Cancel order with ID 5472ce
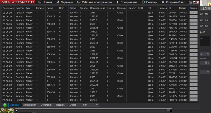This screenshot has height=113, width=211. [x=193, y=24]
